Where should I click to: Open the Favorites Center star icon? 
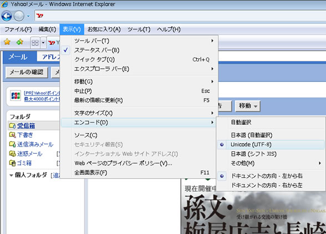point(7,42)
